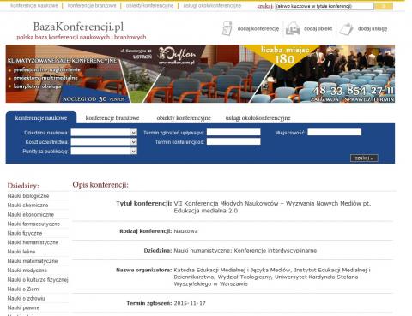
Task: Open the 'Nauki humanistyczne' category link
Action: (x=33, y=242)
